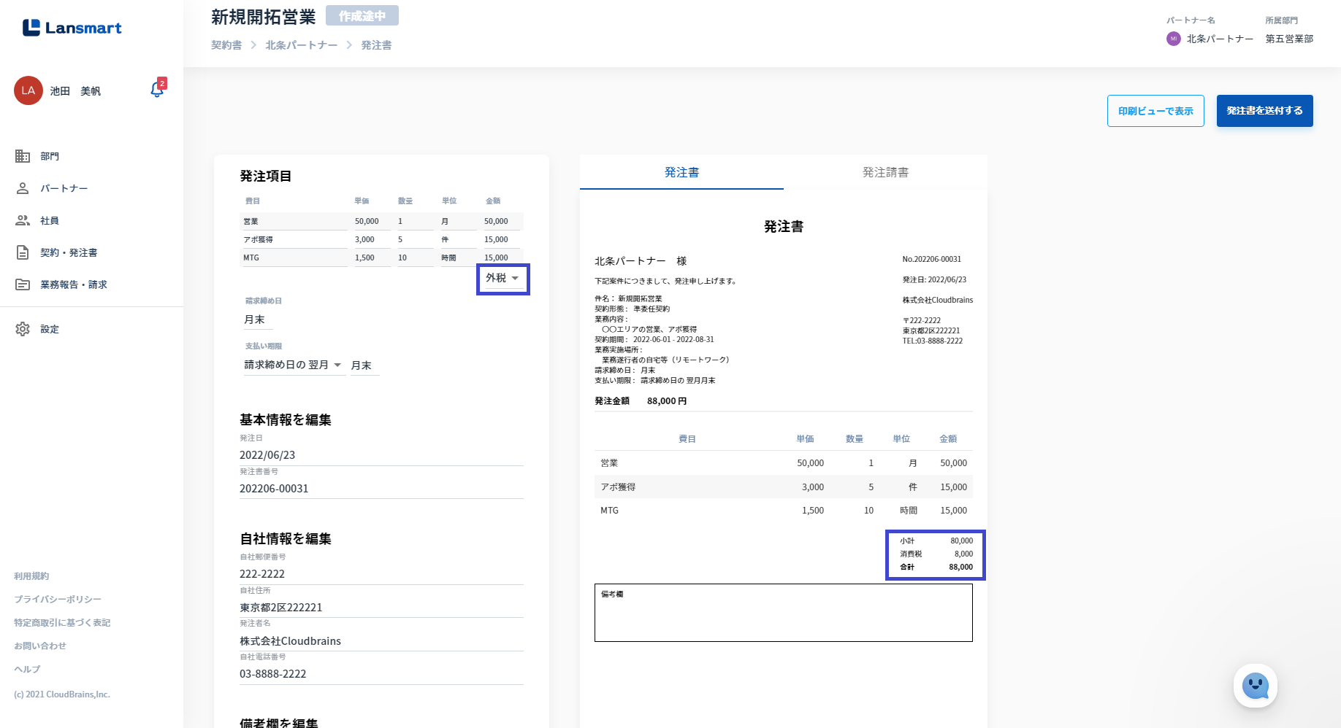
Task: Click the 北条パートナー breadcrumb link
Action: point(302,45)
